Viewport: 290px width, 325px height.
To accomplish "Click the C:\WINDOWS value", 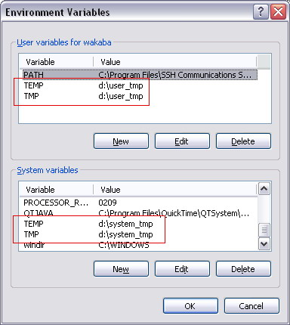I will (124, 245).
